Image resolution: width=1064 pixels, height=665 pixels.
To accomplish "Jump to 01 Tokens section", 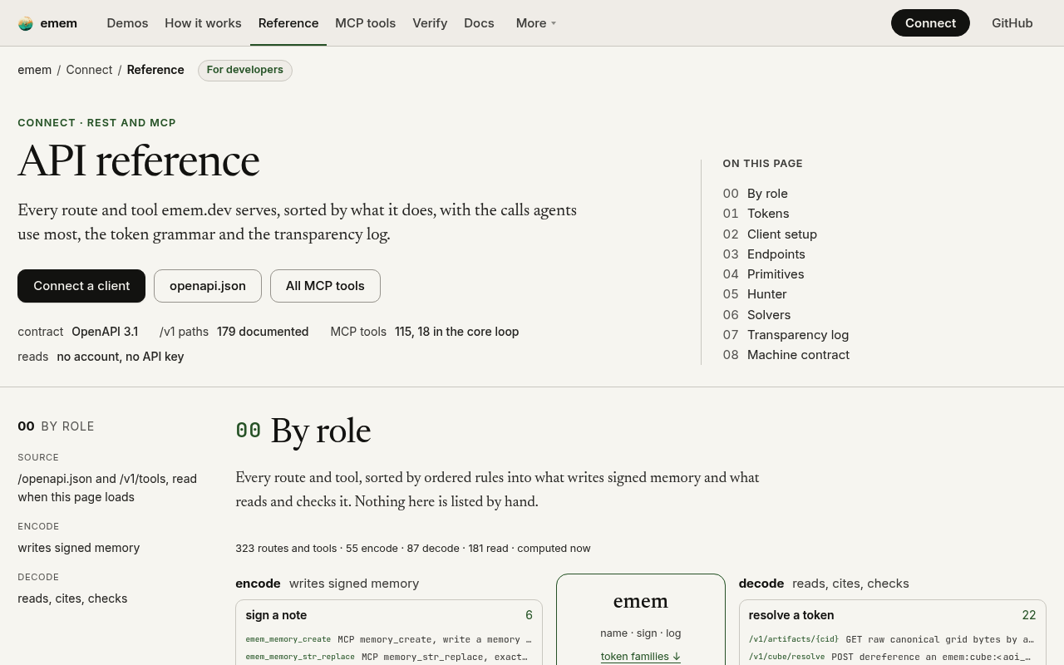I will 756,214.
